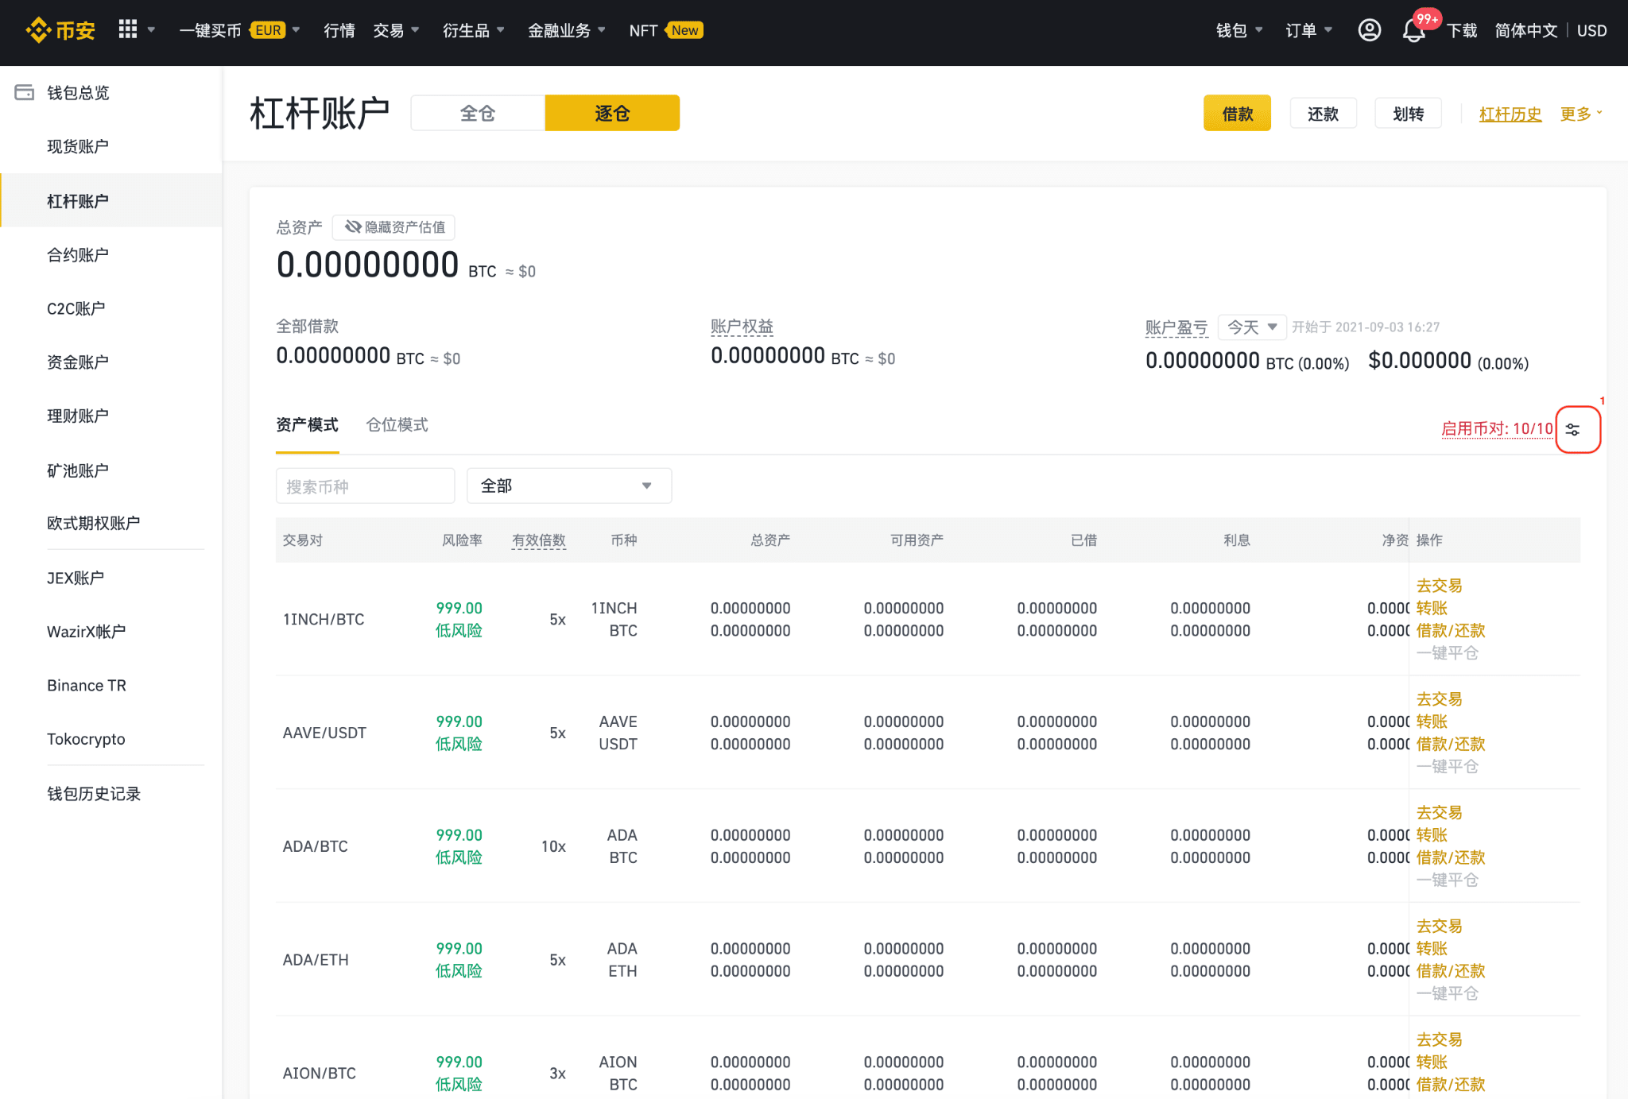Open 资金账户 in sidebar
The image size is (1628, 1099).
click(78, 362)
